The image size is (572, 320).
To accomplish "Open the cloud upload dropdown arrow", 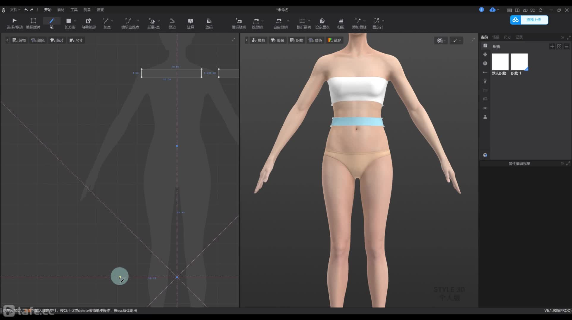I will point(498,10).
